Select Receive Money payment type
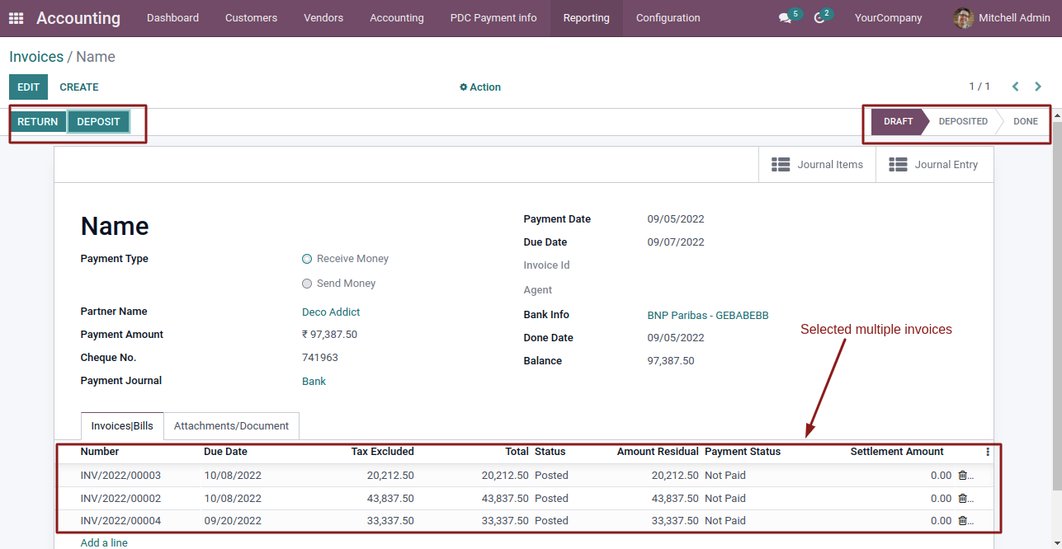Screen dimensions: 1062x549 pyautogui.click(x=307, y=259)
